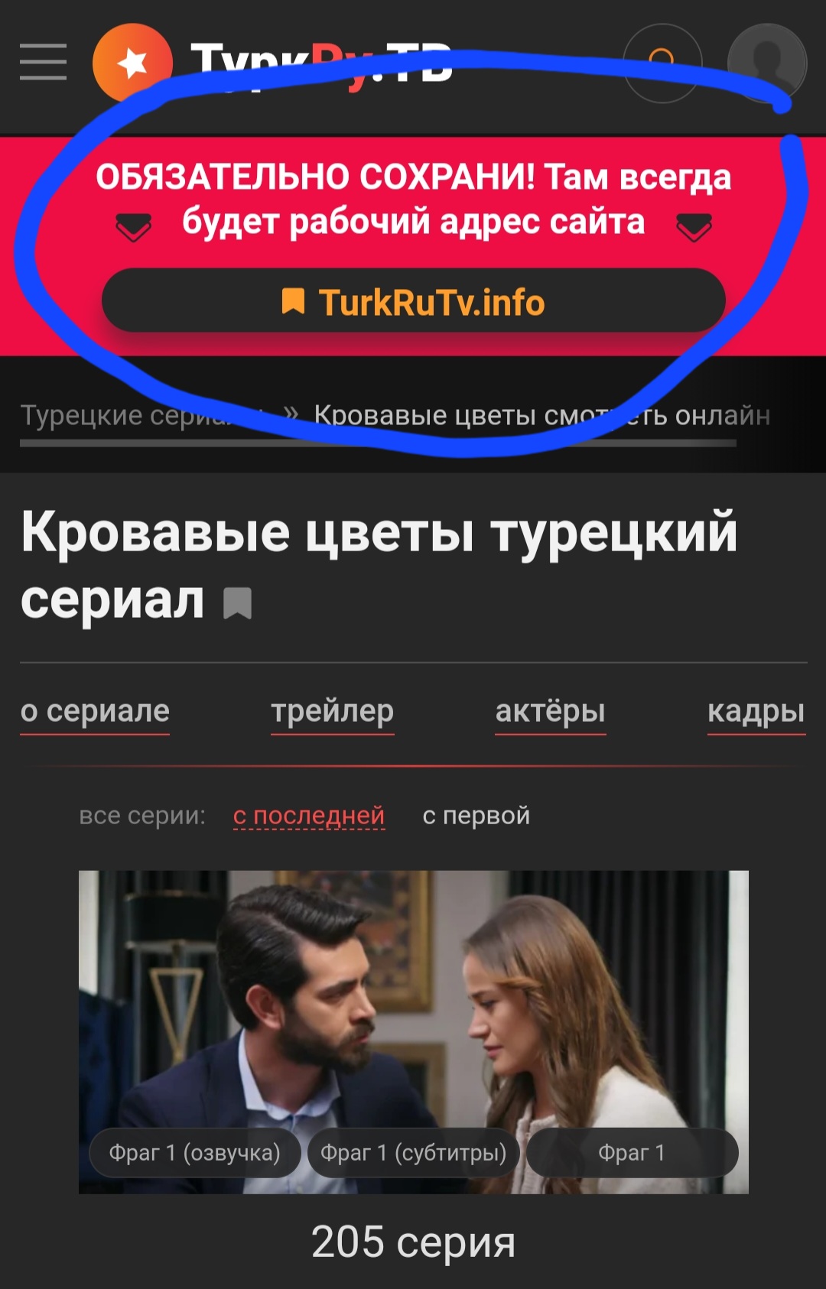Tap the orange star site logo

point(132,63)
